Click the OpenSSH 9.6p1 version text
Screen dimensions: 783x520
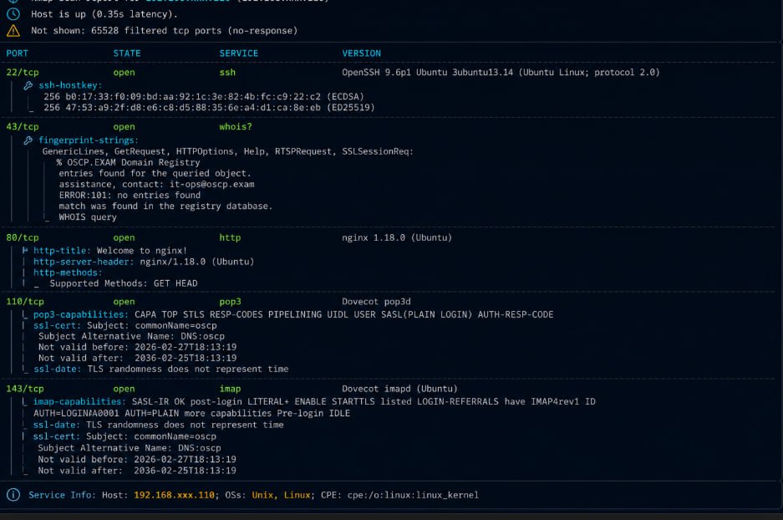pyautogui.click(x=501, y=73)
